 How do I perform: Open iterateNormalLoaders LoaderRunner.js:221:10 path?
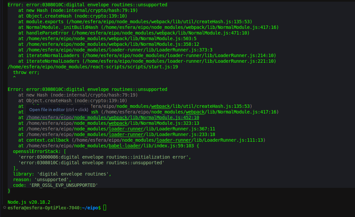tap(179, 61)
